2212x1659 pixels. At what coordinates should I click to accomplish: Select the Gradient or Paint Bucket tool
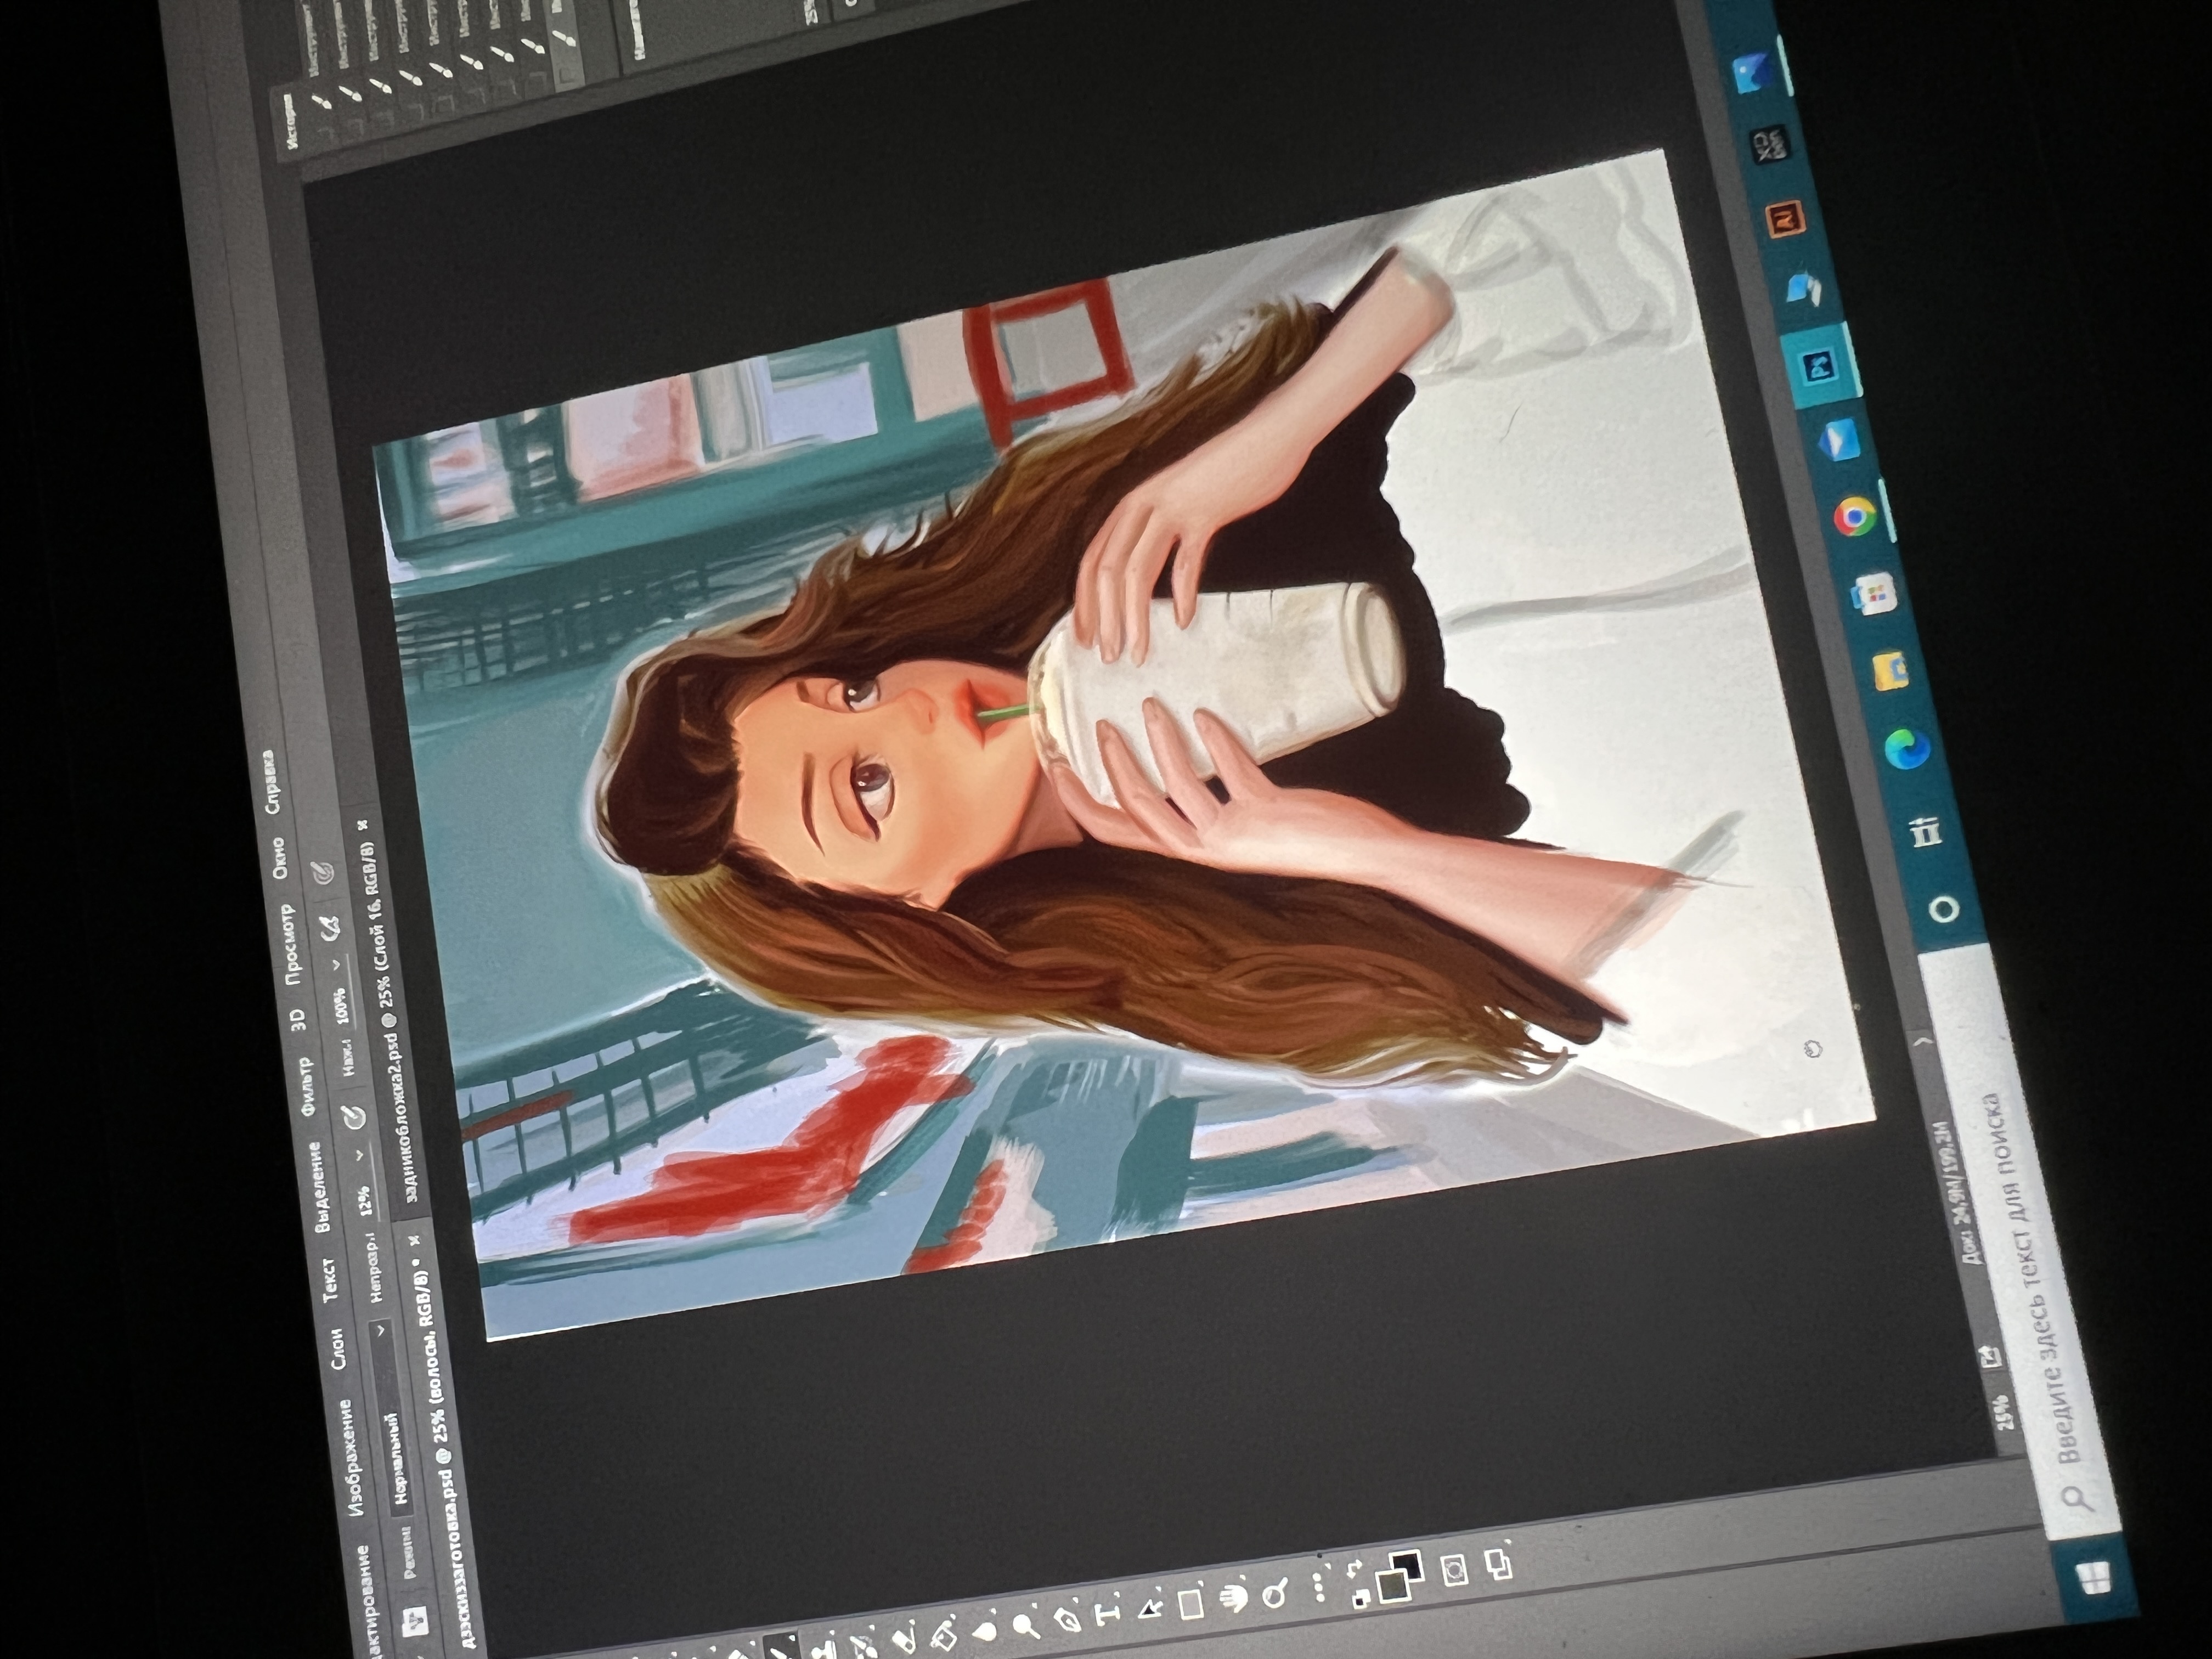coord(944,1636)
